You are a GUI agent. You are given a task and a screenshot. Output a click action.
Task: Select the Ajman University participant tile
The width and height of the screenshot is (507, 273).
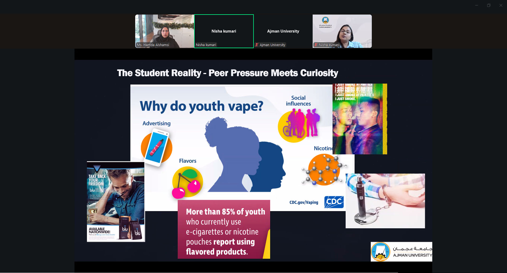283,31
